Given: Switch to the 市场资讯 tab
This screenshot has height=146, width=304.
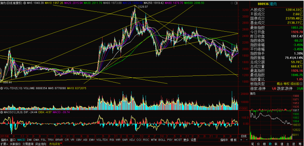Looking at the screenshot, I should click(55, 144).
